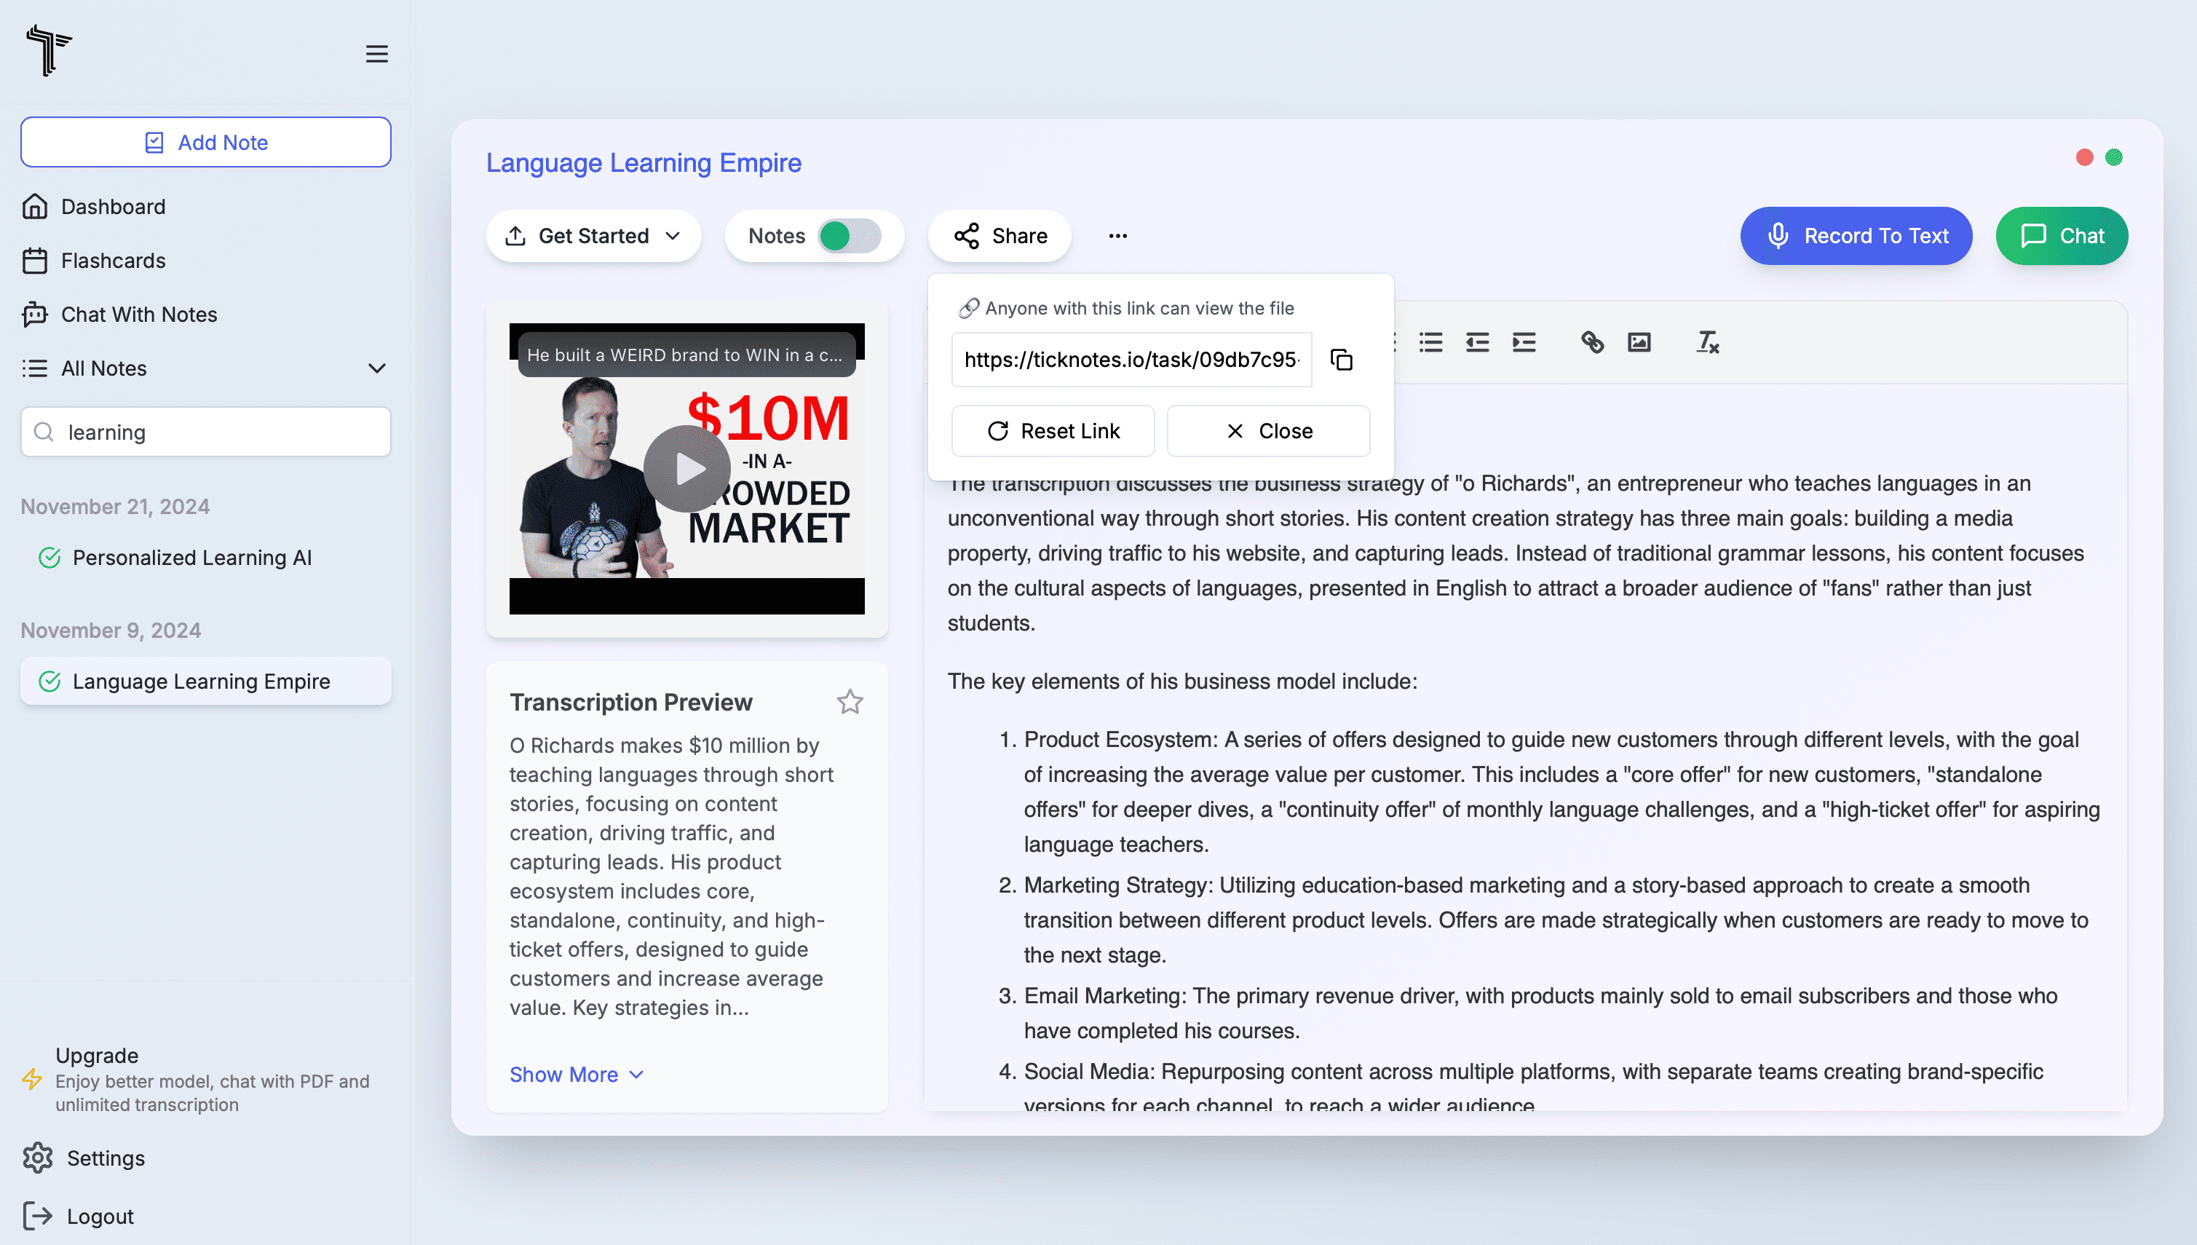This screenshot has width=2197, height=1245.
Task: Copy the share link using the copy icon
Action: click(1340, 360)
